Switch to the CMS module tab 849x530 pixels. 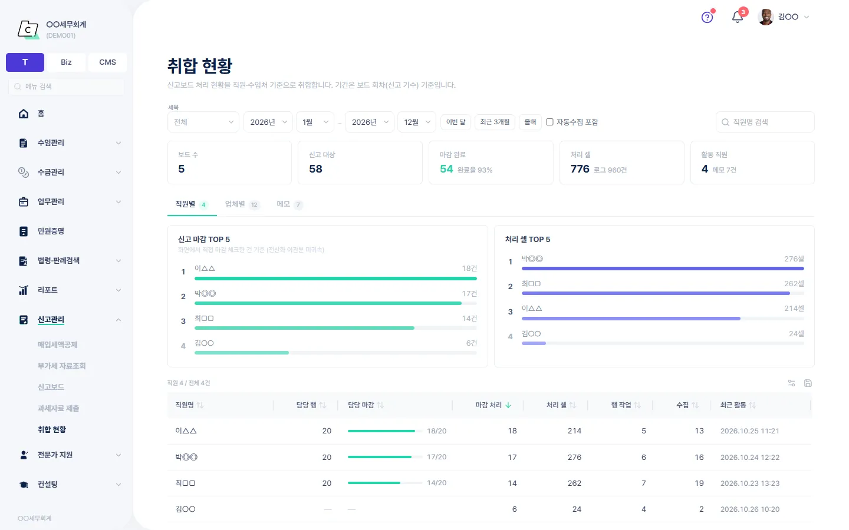pyautogui.click(x=107, y=62)
